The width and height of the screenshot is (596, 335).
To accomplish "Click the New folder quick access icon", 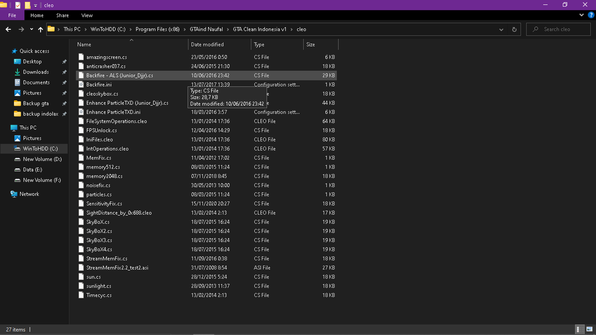I will pos(27,5).
